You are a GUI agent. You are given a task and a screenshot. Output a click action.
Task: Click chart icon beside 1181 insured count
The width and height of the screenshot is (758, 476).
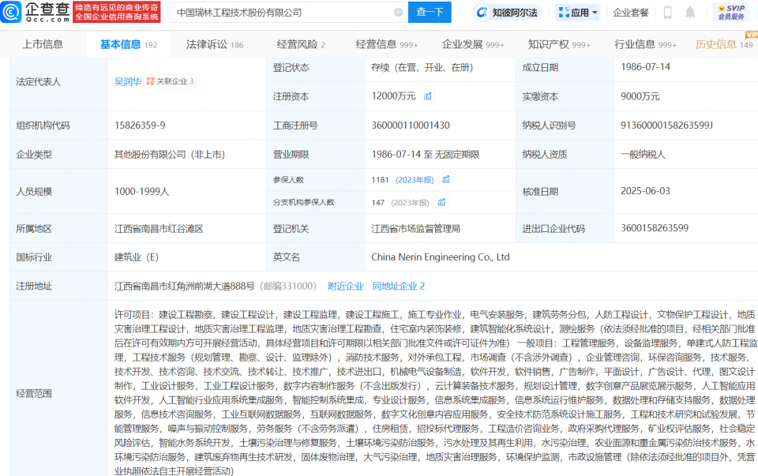(x=445, y=180)
